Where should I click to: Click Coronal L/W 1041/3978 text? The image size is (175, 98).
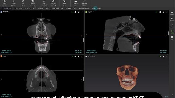click(6, 51)
